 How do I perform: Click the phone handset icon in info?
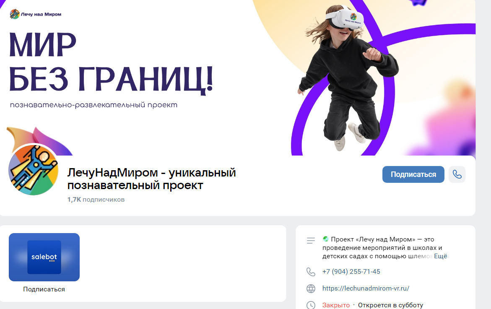311,272
